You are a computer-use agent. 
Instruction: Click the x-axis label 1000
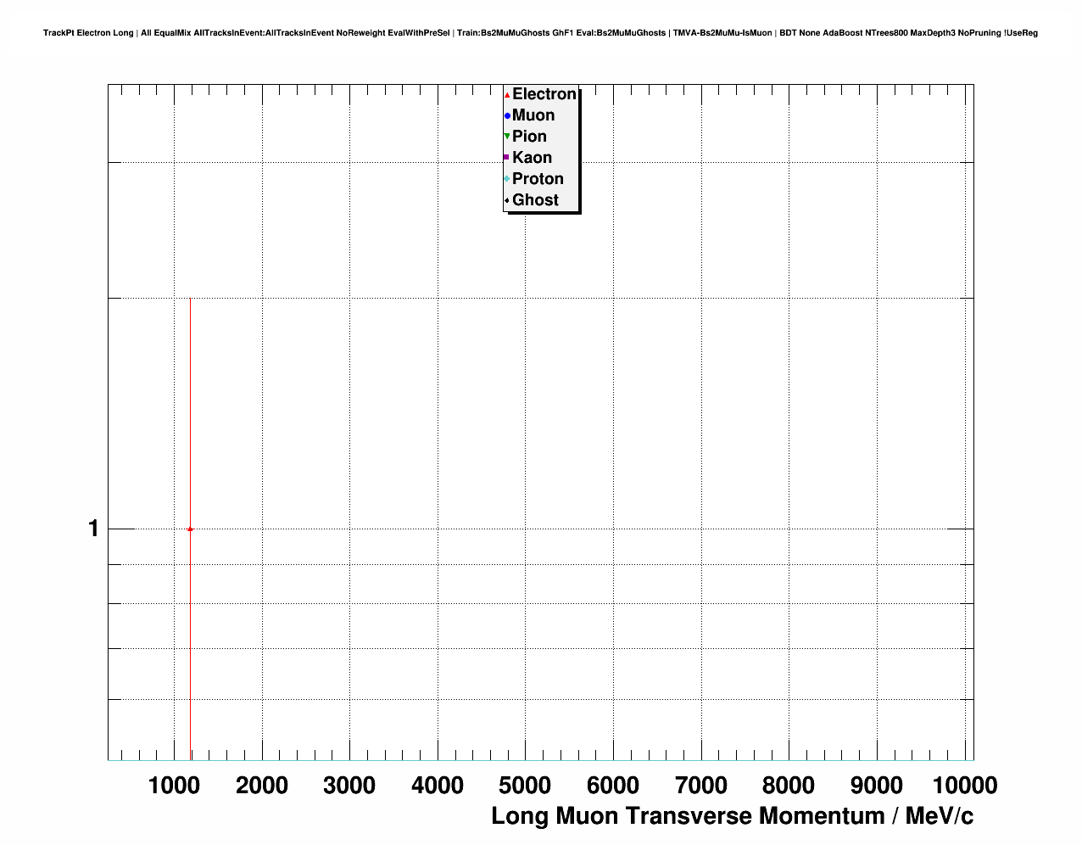pos(174,786)
